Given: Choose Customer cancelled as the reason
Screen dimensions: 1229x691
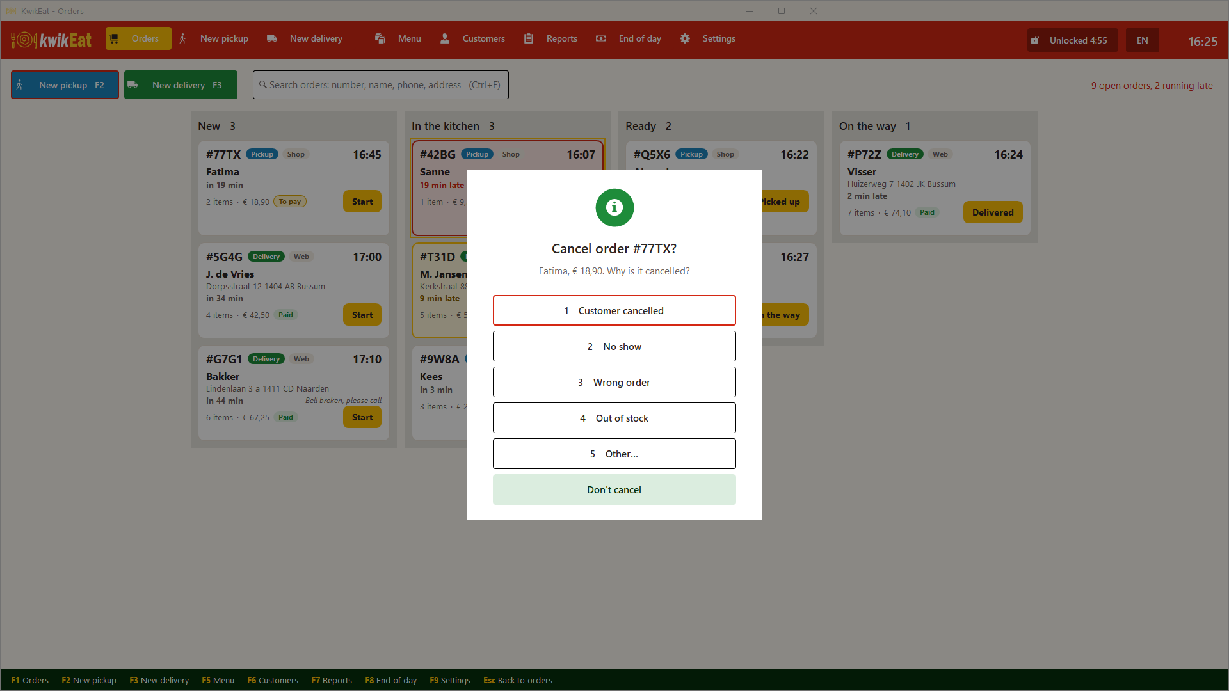Looking at the screenshot, I should (614, 310).
